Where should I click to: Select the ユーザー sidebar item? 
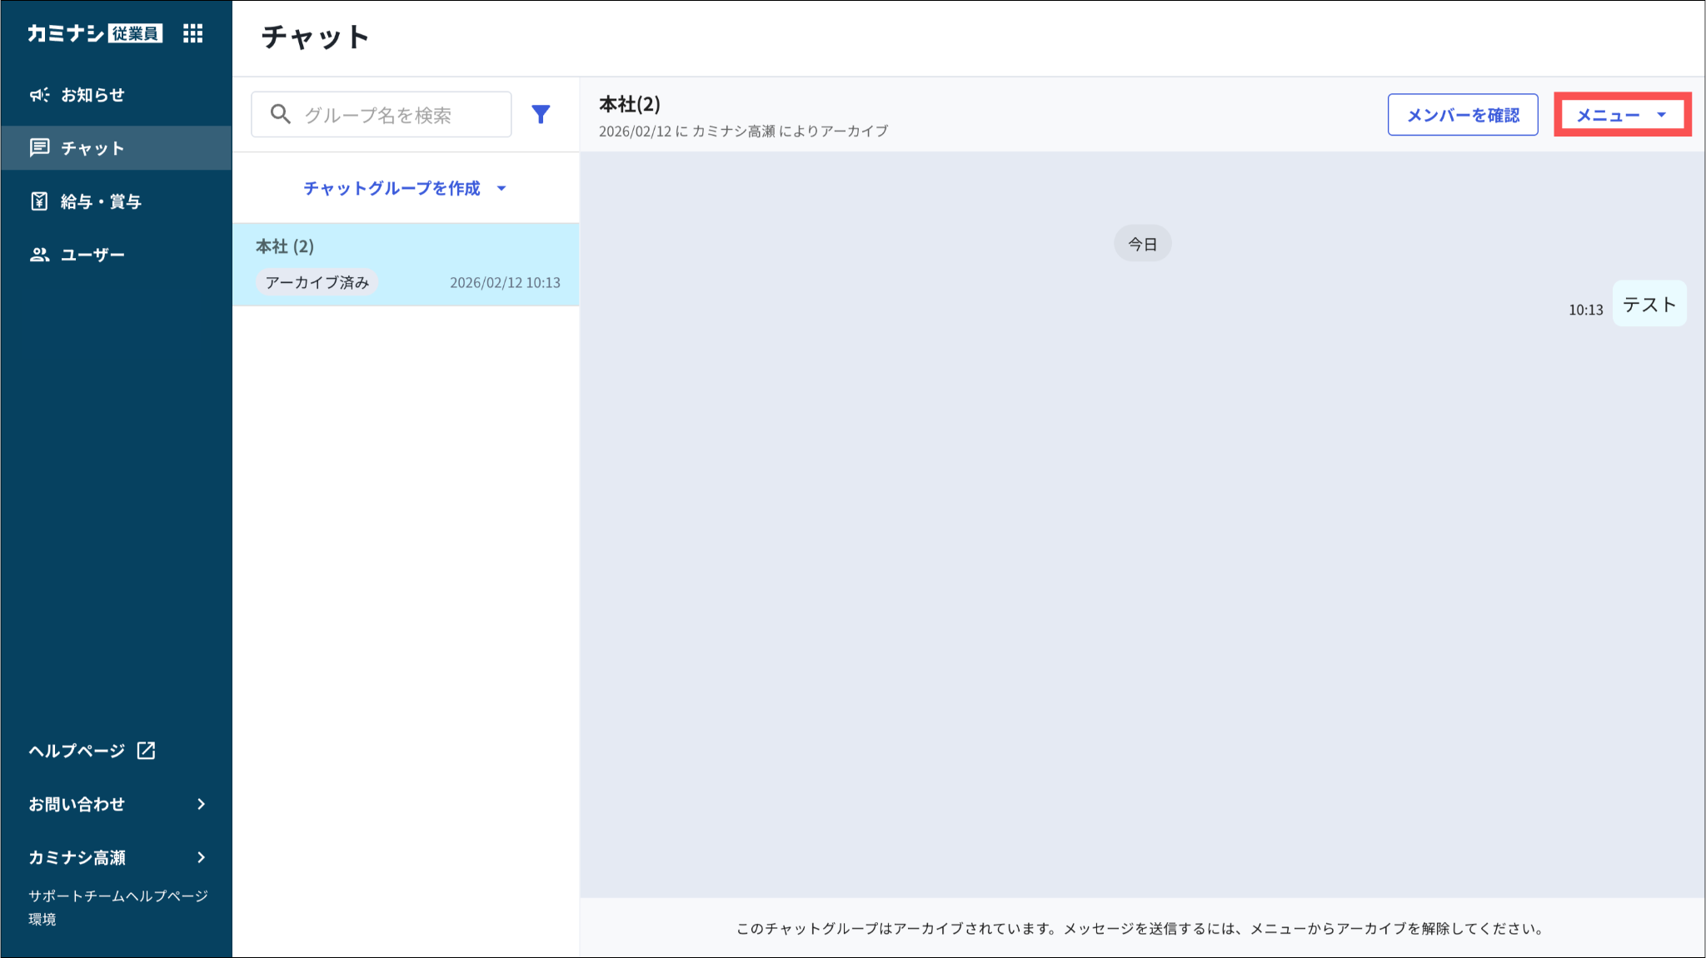tap(92, 255)
